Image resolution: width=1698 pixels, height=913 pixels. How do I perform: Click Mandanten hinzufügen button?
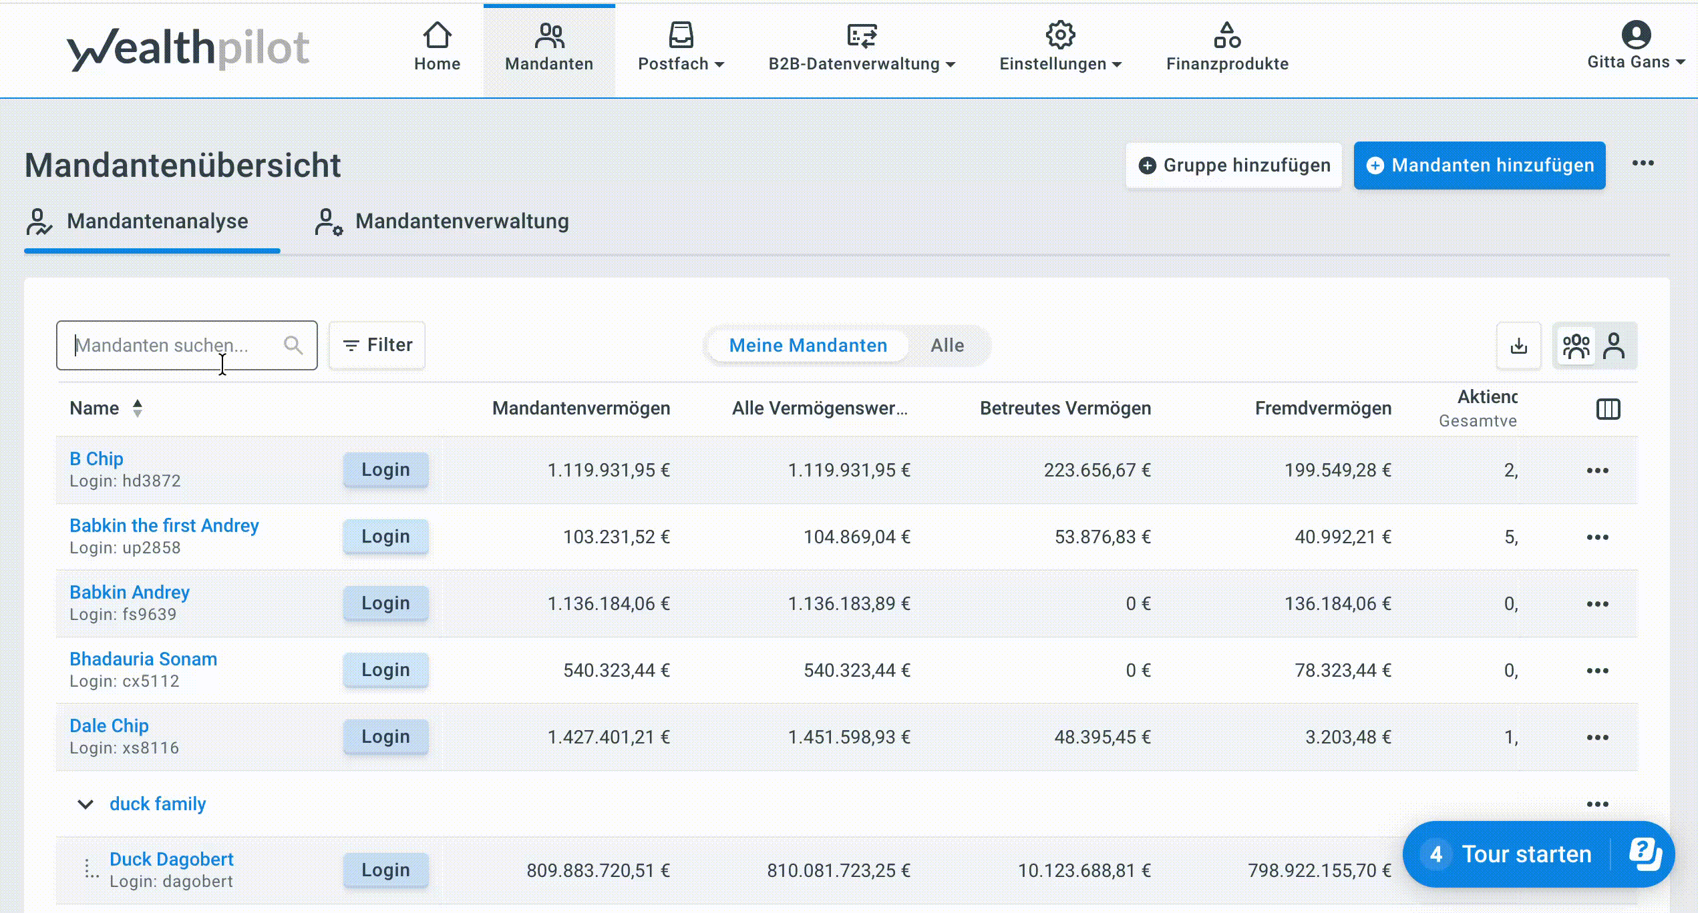[1479, 166]
